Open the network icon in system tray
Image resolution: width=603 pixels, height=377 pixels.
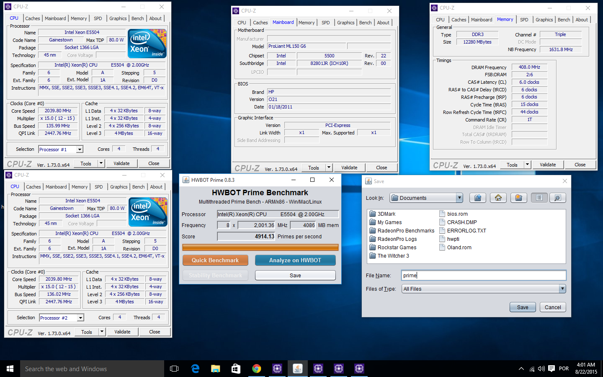pyautogui.click(x=532, y=369)
